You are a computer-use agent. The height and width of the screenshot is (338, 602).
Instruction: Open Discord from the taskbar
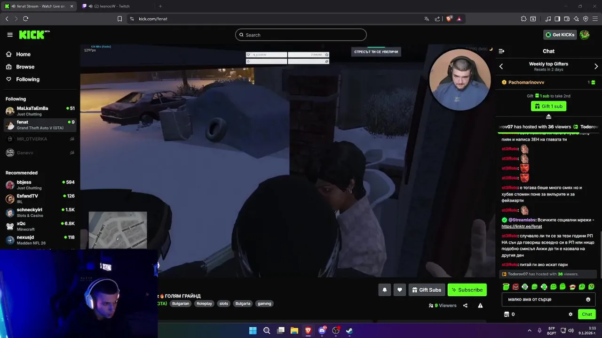322,330
